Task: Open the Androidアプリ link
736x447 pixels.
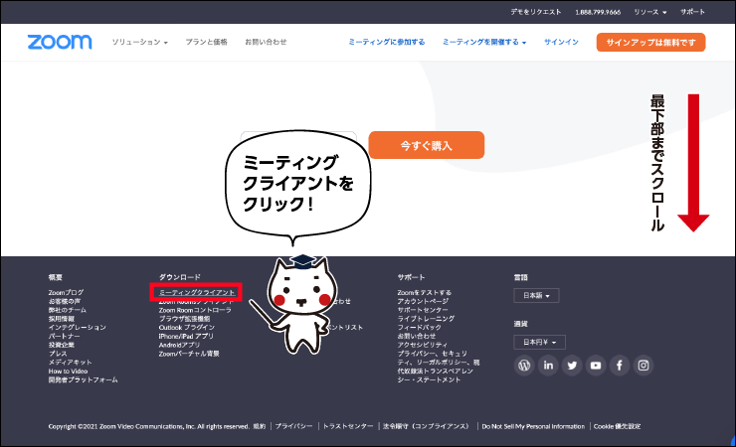Action: (x=179, y=345)
